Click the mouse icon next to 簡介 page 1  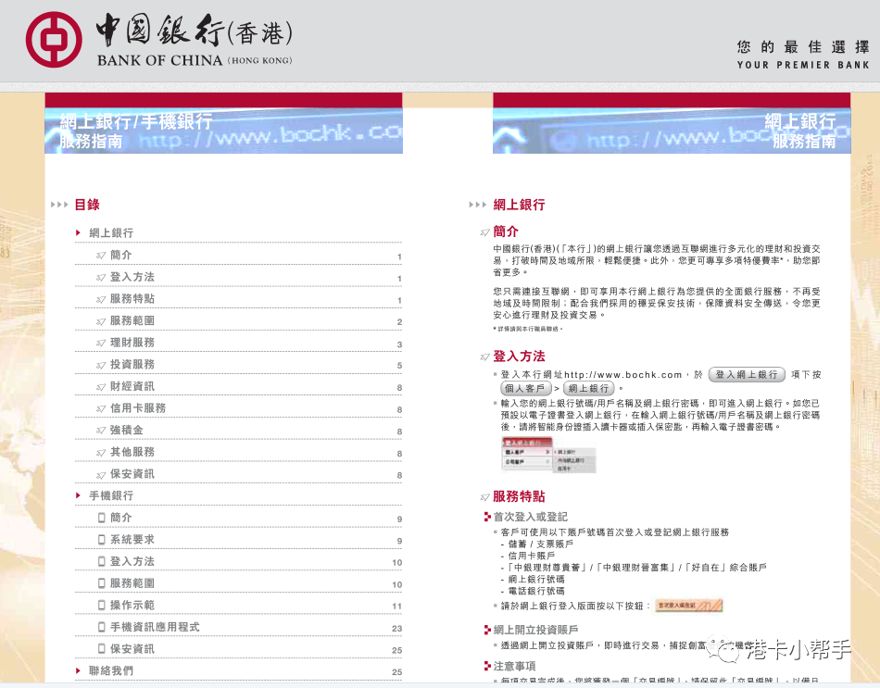tap(101, 256)
